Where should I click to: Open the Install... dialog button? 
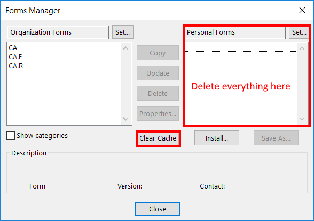click(x=217, y=138)
